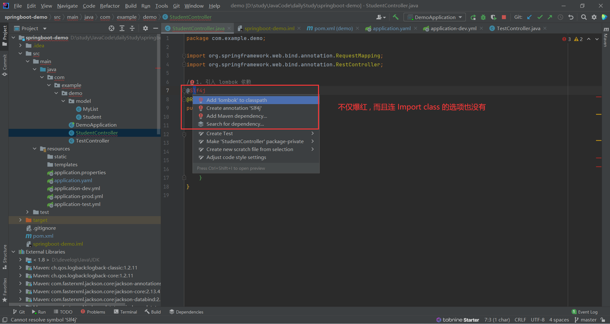Open the Navigate menu

(x=67, y=6)
